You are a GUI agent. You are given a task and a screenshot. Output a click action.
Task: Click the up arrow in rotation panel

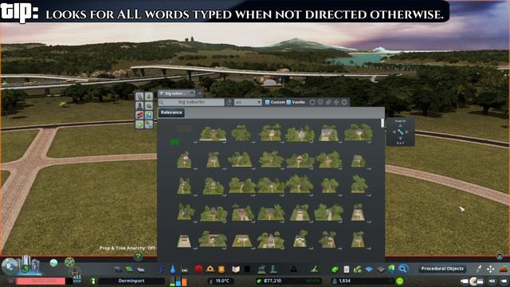400,125
